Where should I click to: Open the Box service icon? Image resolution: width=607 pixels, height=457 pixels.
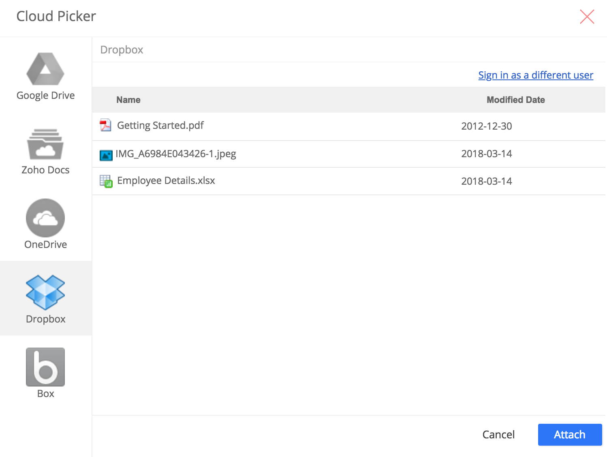pos(45,367)
